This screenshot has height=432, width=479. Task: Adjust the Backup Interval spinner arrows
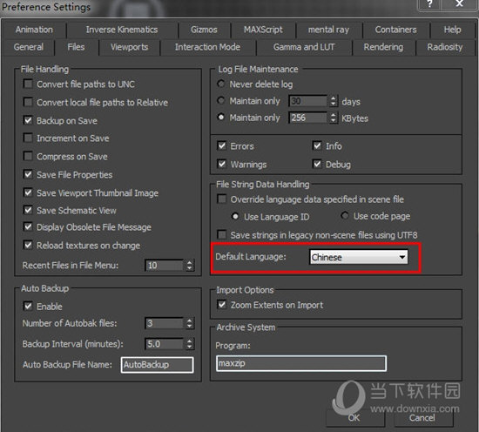click(189, 344)
